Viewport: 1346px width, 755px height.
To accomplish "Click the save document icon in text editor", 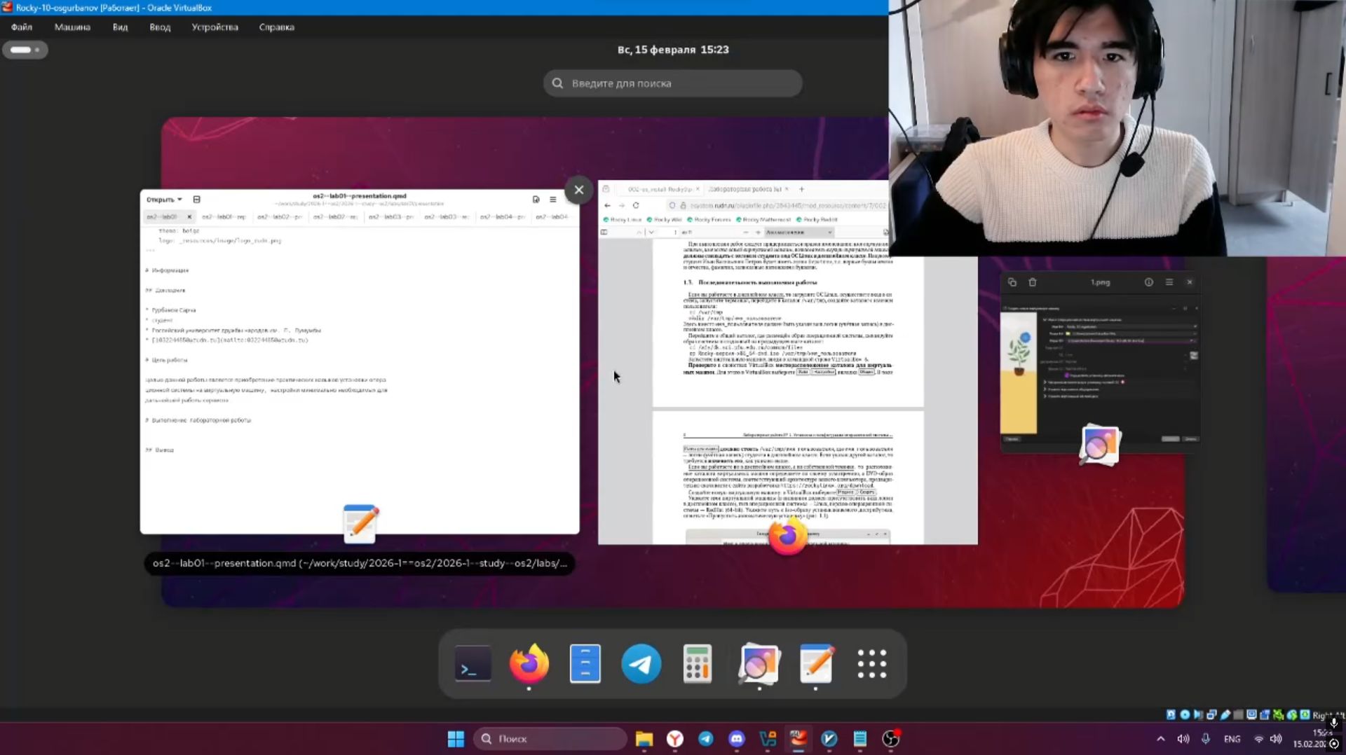I will pyautogui.click(x=536, y=200).
